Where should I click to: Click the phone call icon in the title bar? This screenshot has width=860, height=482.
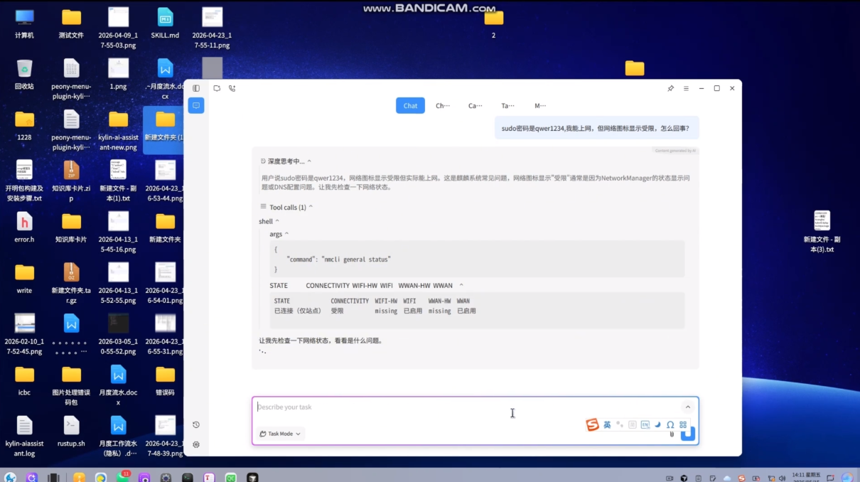[x=232, y=88]
